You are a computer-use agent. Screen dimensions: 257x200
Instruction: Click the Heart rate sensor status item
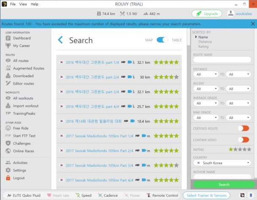(58, 195)
